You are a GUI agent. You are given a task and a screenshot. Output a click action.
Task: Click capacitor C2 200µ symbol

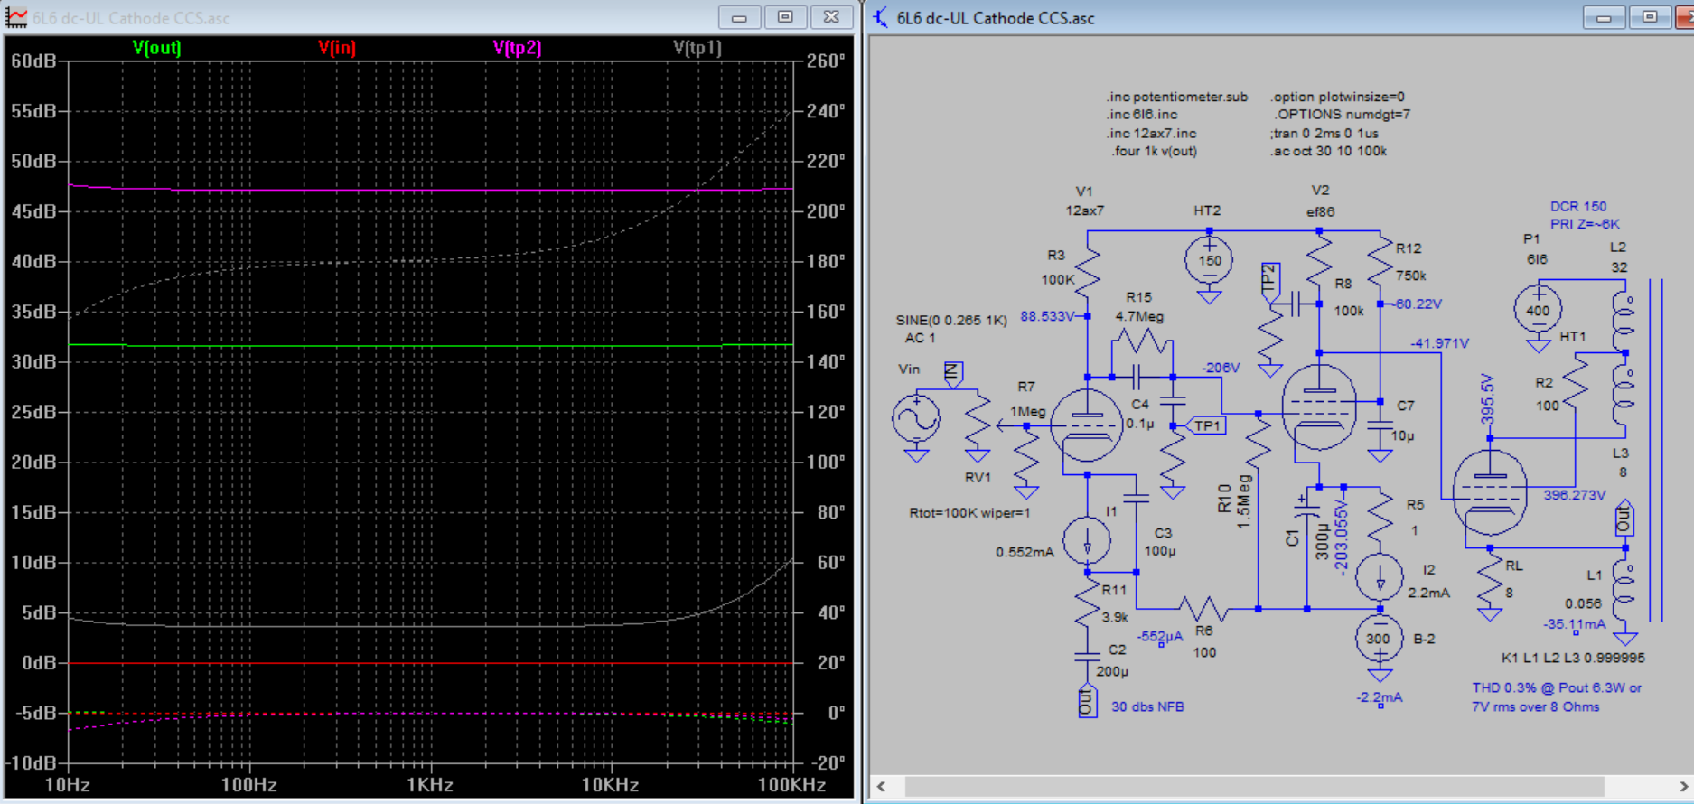coord(1087,658)
